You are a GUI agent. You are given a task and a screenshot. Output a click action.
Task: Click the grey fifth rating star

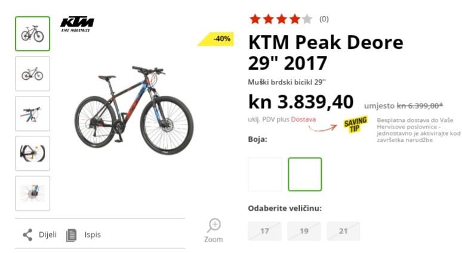pos(307,20)
